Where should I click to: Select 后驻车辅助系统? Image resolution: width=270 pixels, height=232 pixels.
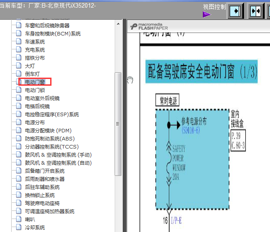(43, 187)
